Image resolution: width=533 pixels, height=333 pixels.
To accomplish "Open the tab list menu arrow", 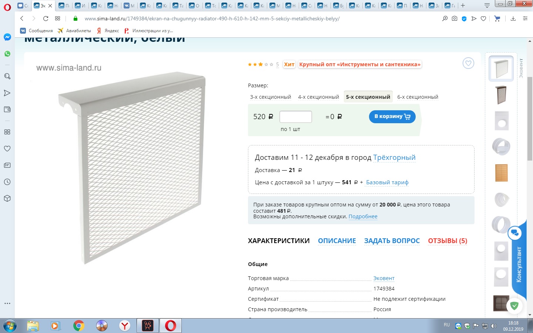I will coord(487,6).
